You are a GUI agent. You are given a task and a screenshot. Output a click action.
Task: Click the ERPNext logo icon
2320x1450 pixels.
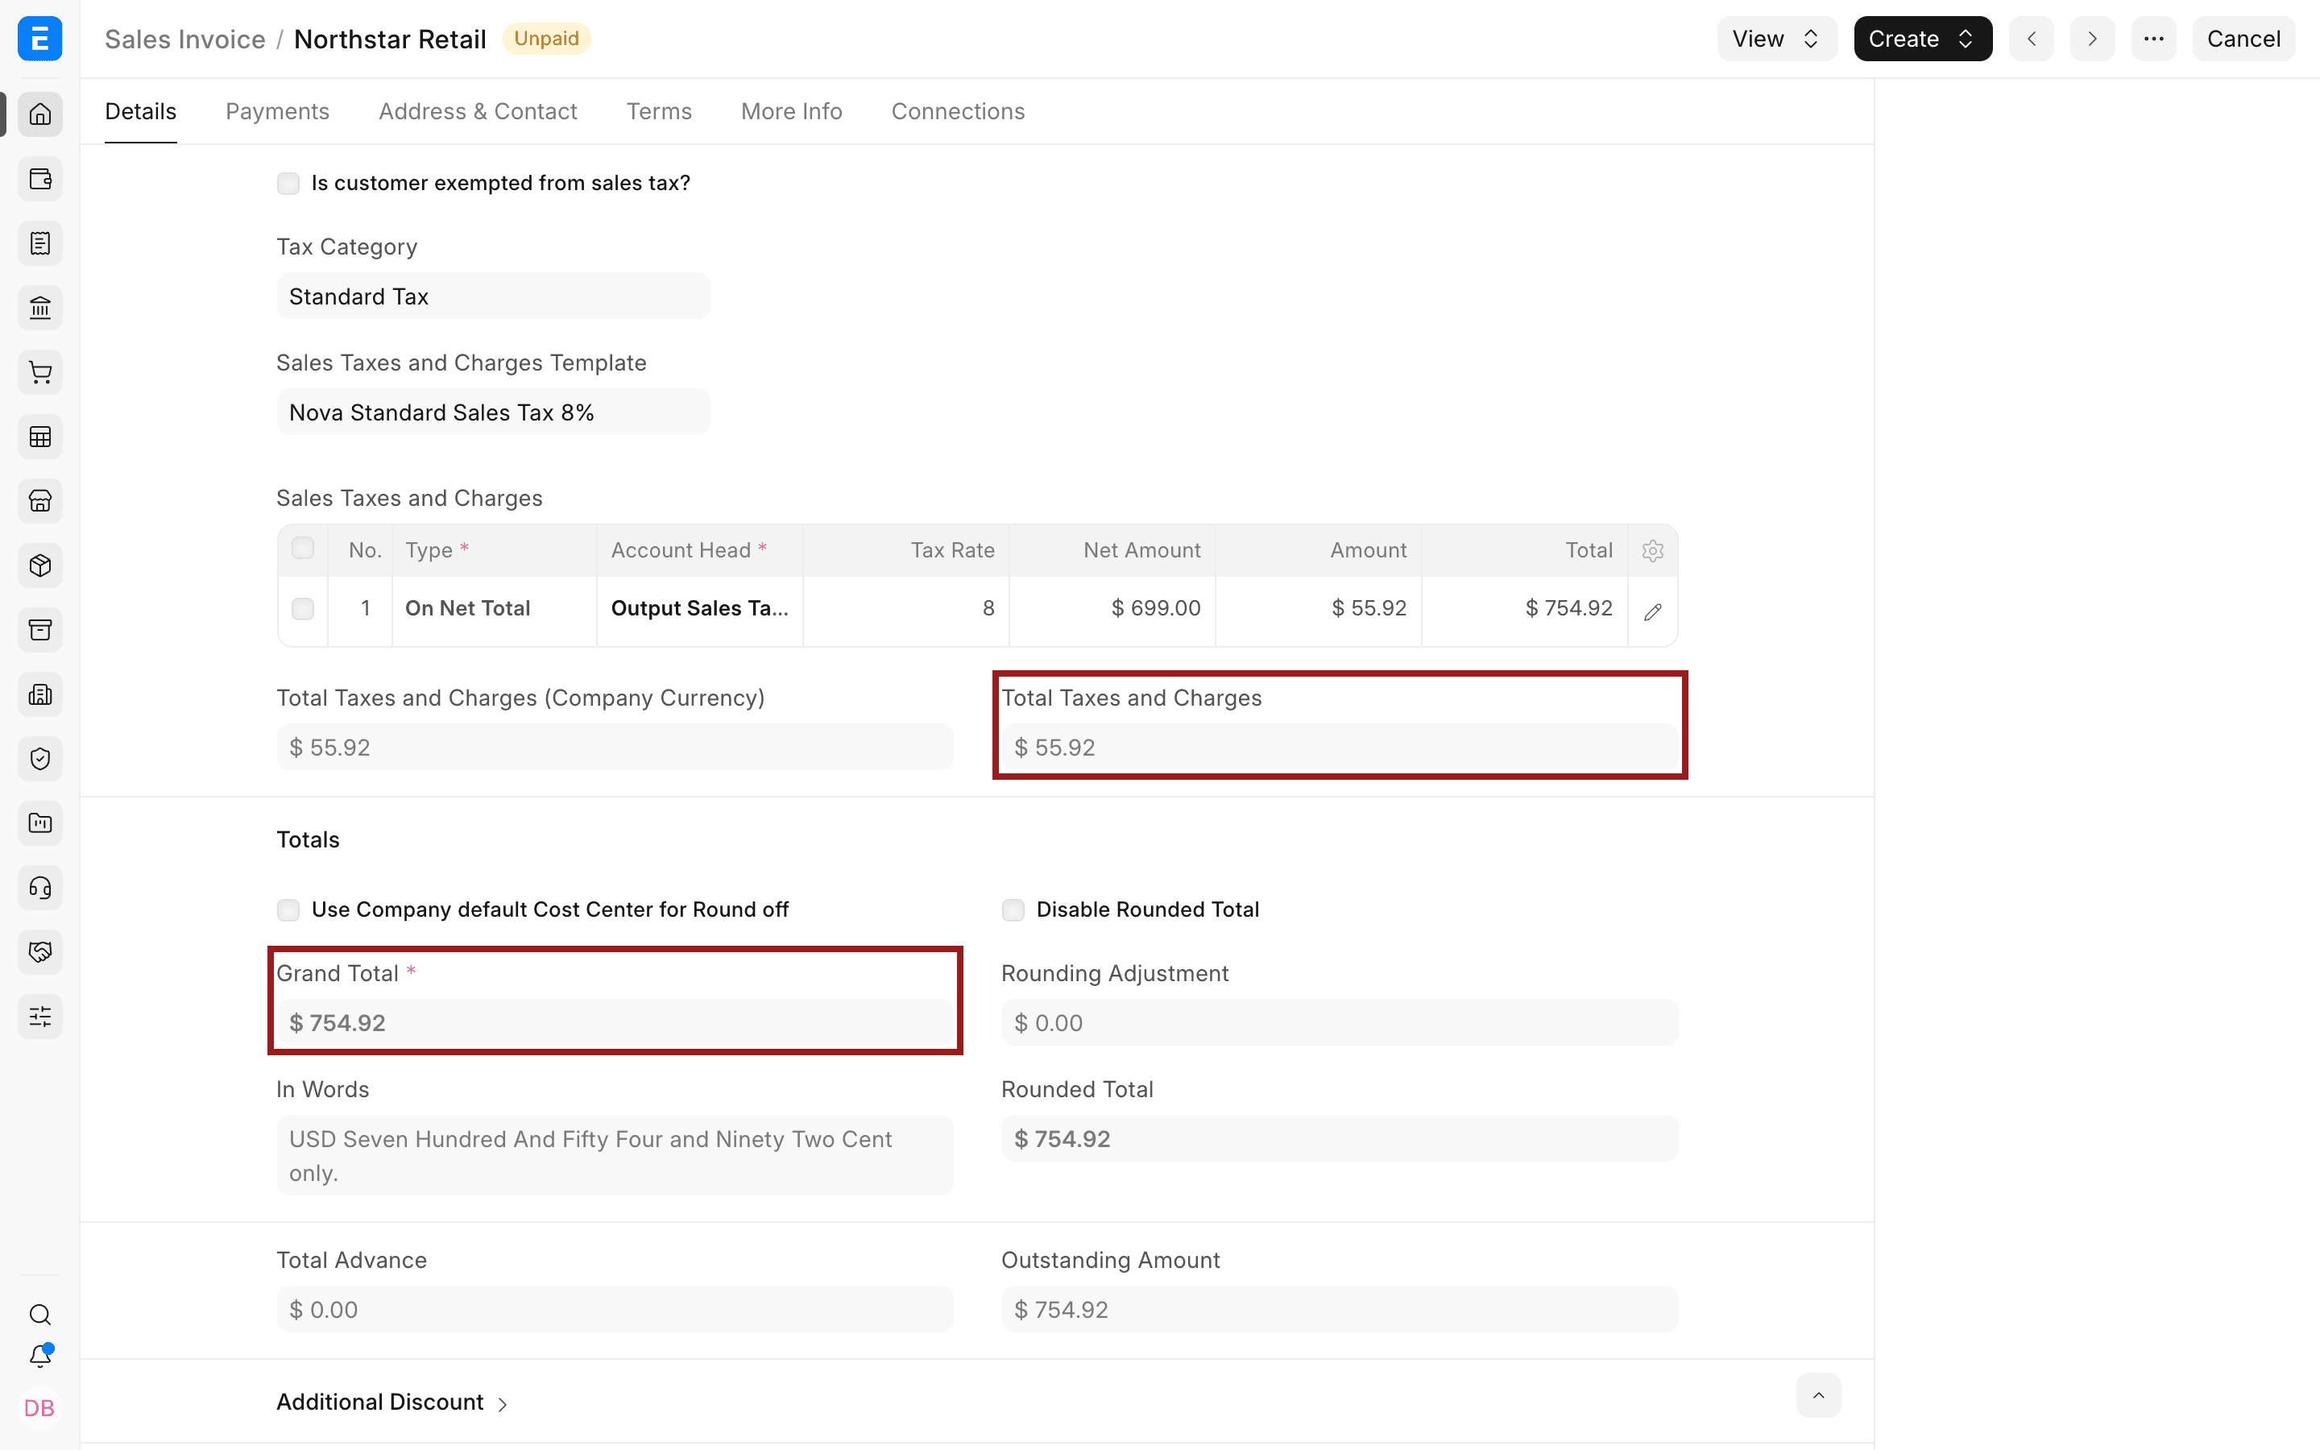pyautogui.click(x=40, y=39)
